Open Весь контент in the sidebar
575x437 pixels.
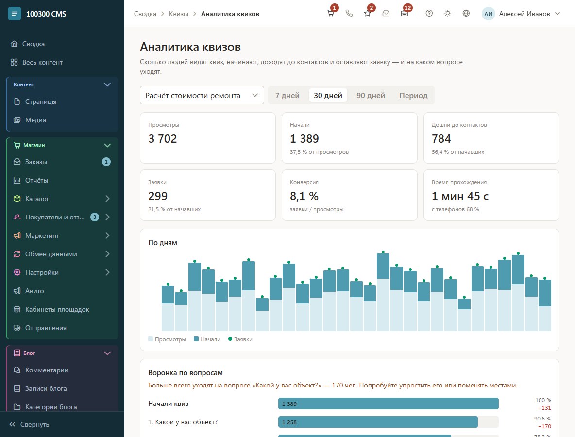click(x=62, y=62)
